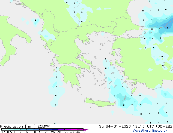Viewport: 173px width, 133px height.
Task: Select the lightest 0.1 mm legend swatch
Action: [5, 129]
